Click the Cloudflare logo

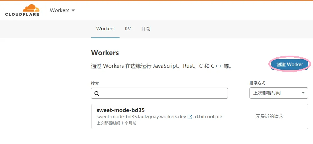click(22, 10)
